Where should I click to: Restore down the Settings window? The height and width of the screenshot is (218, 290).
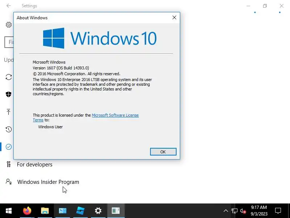(x=265, y=6)
